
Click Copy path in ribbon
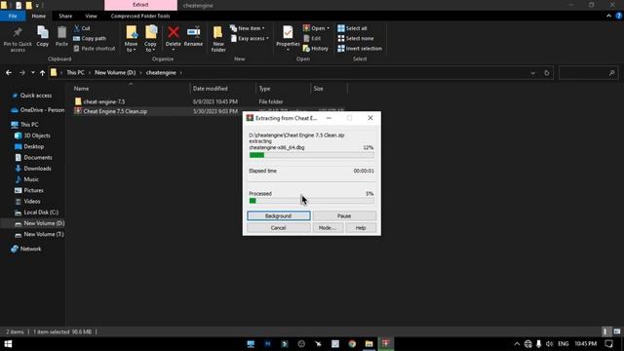(x=90, y=39)
